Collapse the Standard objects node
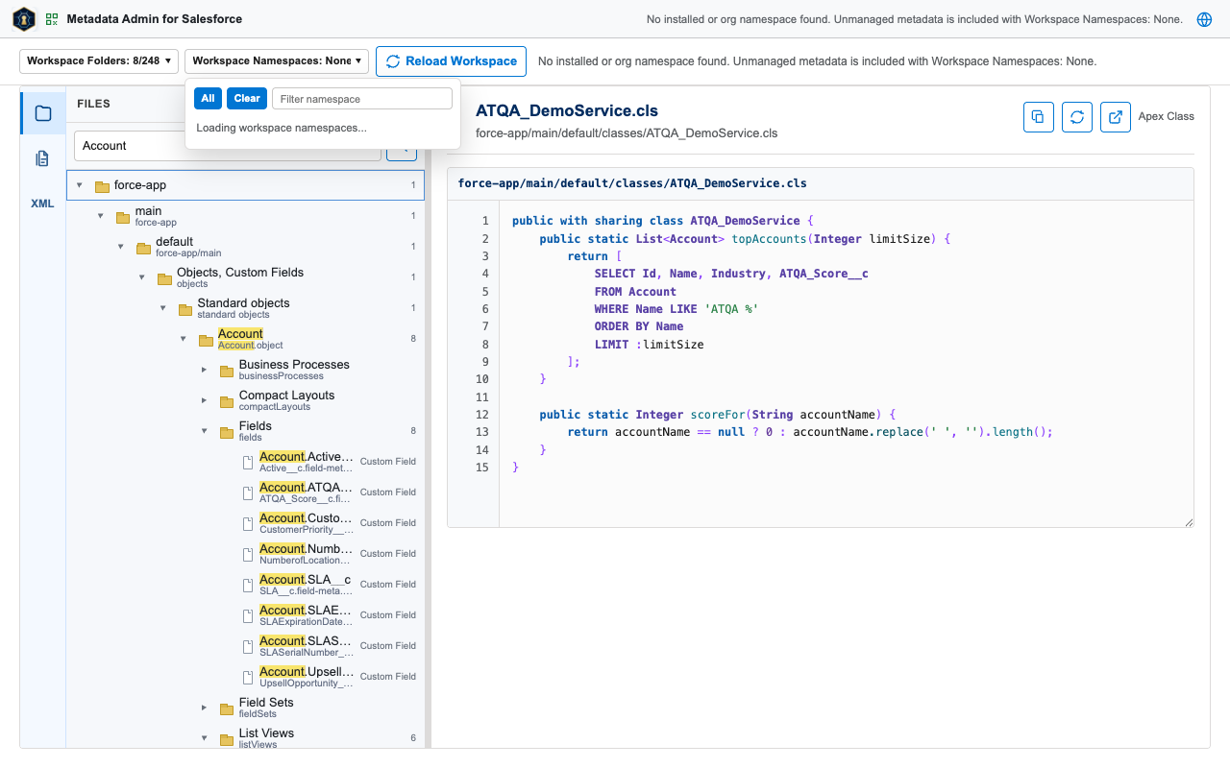The height and width of the screenshot is (768, 1230). (x=162, y=308)
